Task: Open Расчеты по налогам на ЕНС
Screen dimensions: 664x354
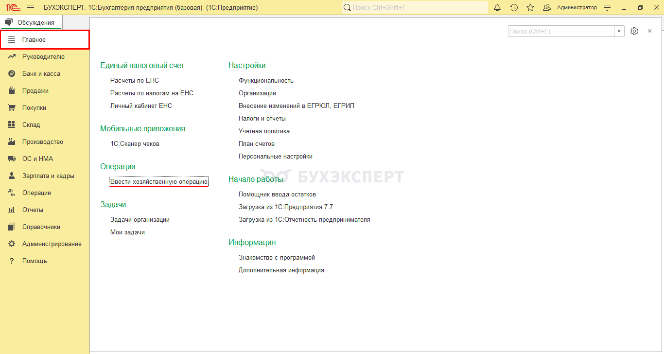Action: point(152,93)
